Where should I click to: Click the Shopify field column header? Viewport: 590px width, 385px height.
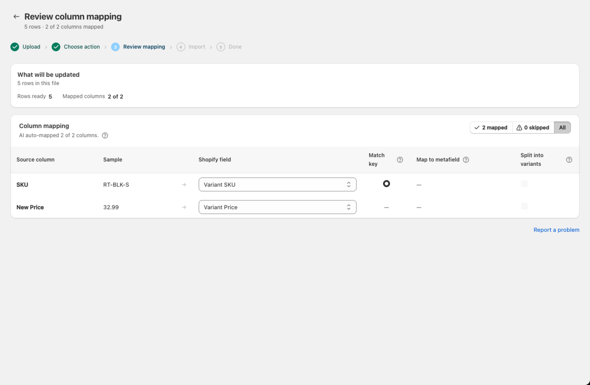[x=215, y=160]
